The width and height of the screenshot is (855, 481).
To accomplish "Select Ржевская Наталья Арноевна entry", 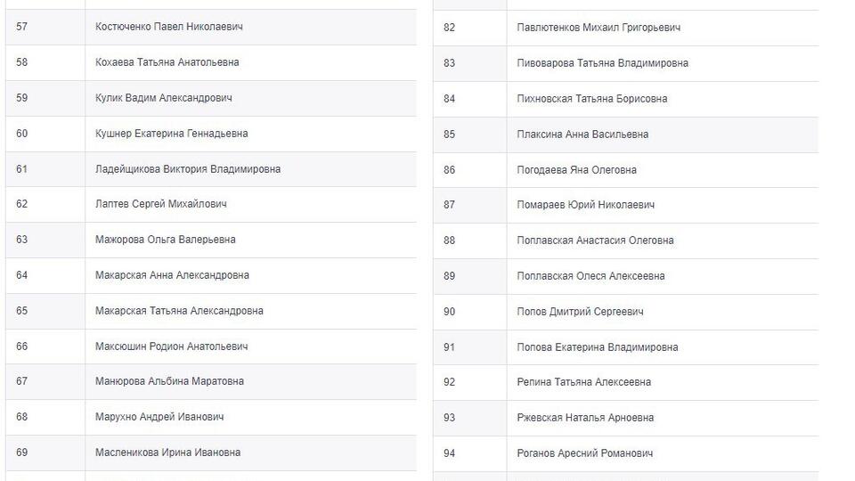I will (x=585, y=418).
